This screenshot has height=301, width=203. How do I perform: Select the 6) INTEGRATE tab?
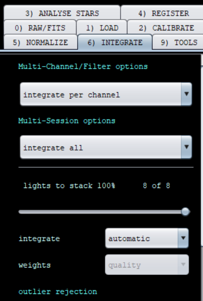point(115,42)
